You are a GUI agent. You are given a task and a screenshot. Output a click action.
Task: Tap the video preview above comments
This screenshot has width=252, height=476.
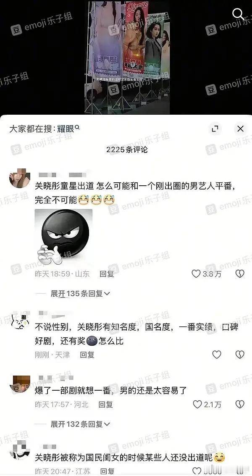[127, 57]
